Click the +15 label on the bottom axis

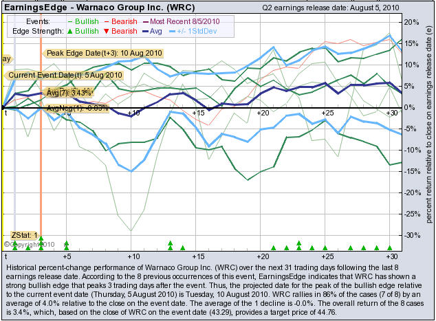coord(198,256)
